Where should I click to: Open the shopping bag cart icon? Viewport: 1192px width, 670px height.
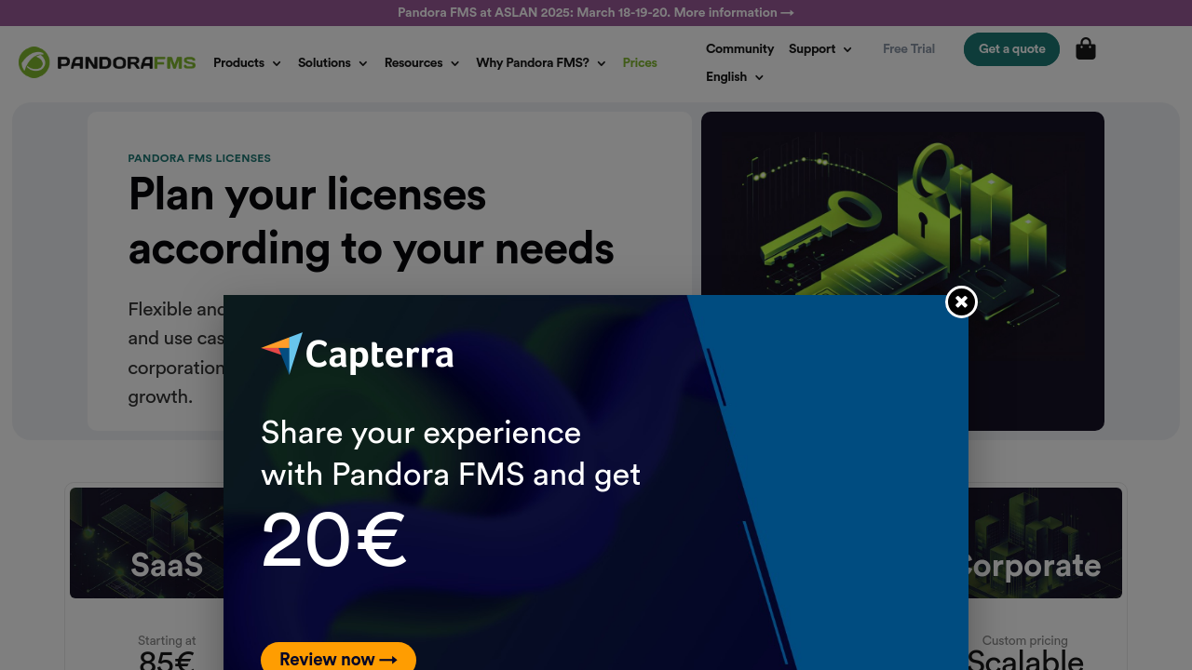click(x=1086, y=48)
